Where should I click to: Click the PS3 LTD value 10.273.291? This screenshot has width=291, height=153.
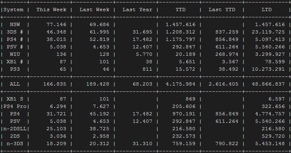[268, 69]
